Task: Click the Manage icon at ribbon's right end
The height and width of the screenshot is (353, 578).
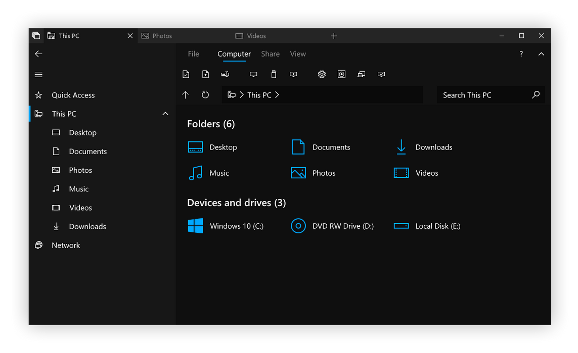Action: [x=381, y=74]
